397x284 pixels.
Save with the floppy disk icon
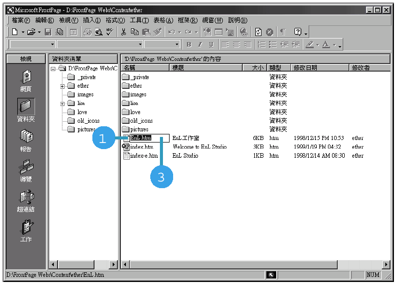[48, 32]
